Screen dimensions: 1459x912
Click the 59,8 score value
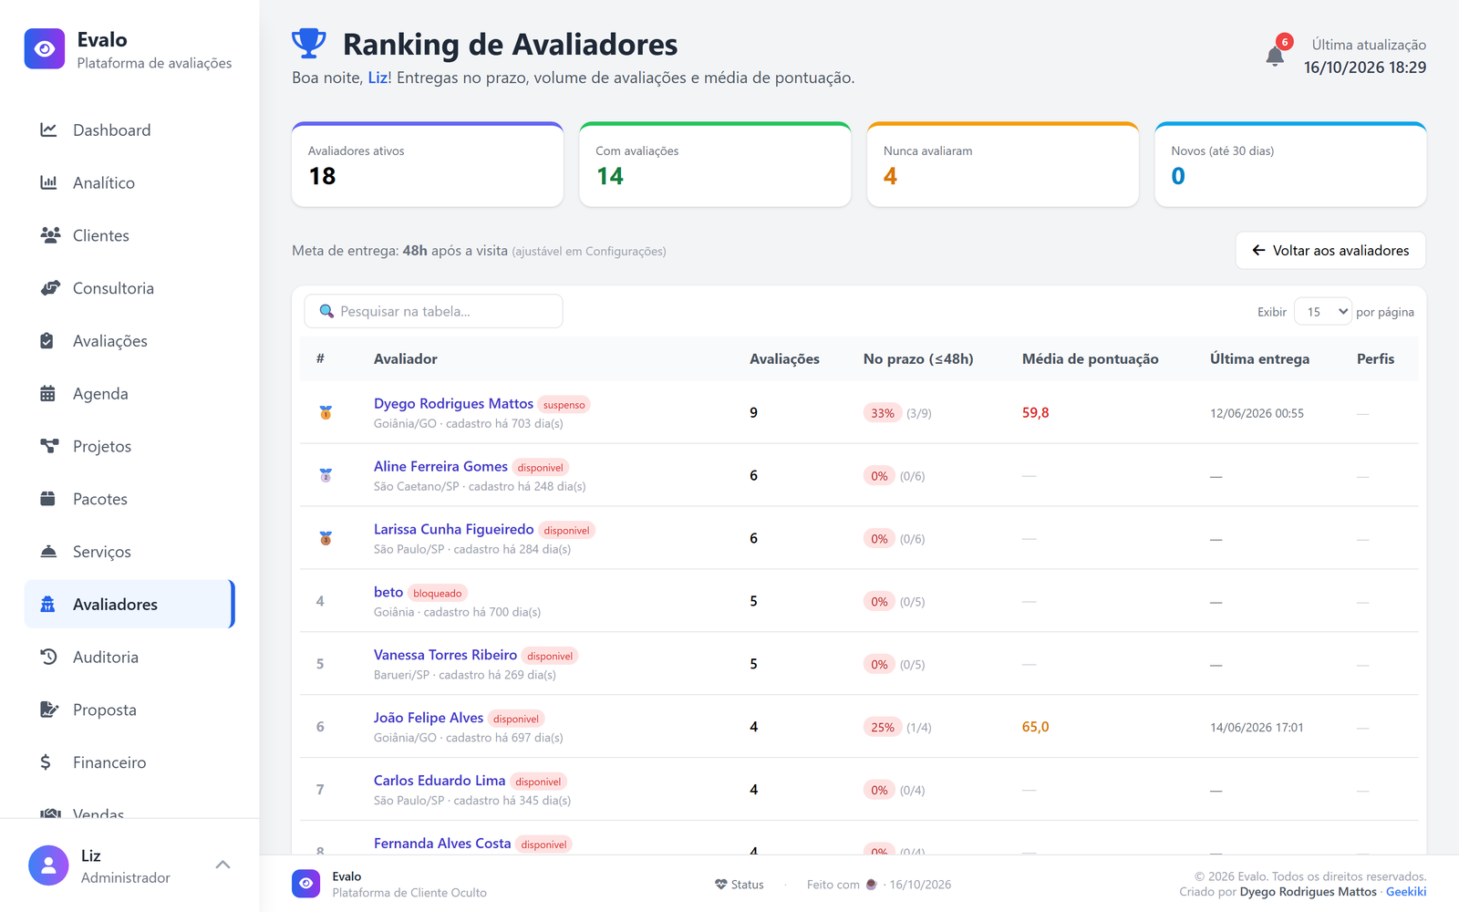[x=1035, y=412]
